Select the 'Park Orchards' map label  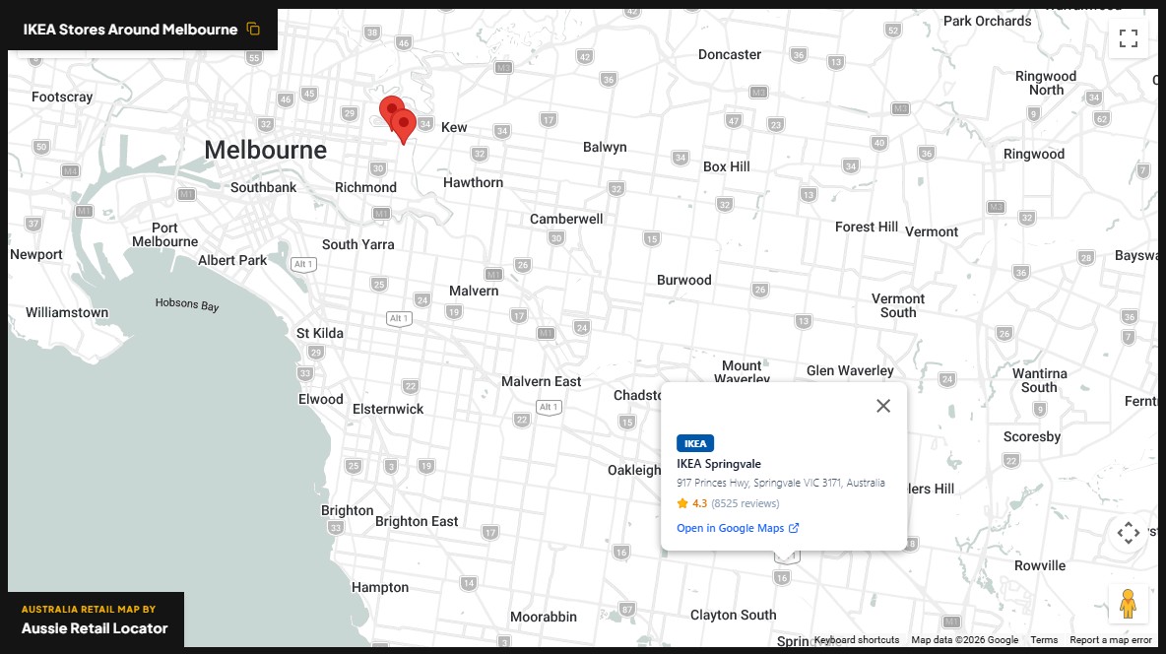pyautogui.click(x=987, y=21)
